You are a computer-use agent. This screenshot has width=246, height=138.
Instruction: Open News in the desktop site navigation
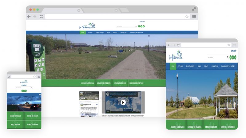109,33
